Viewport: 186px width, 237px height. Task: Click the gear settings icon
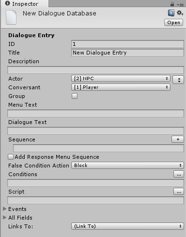coord(180,13)
